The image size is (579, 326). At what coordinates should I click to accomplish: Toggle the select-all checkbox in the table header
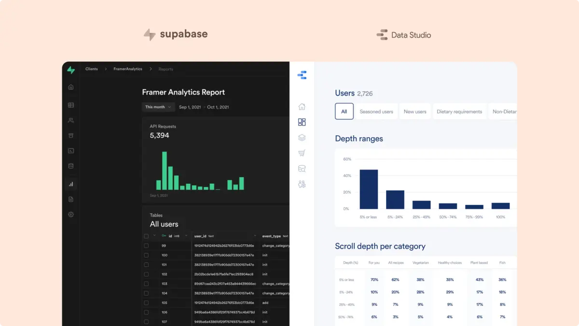146,236
